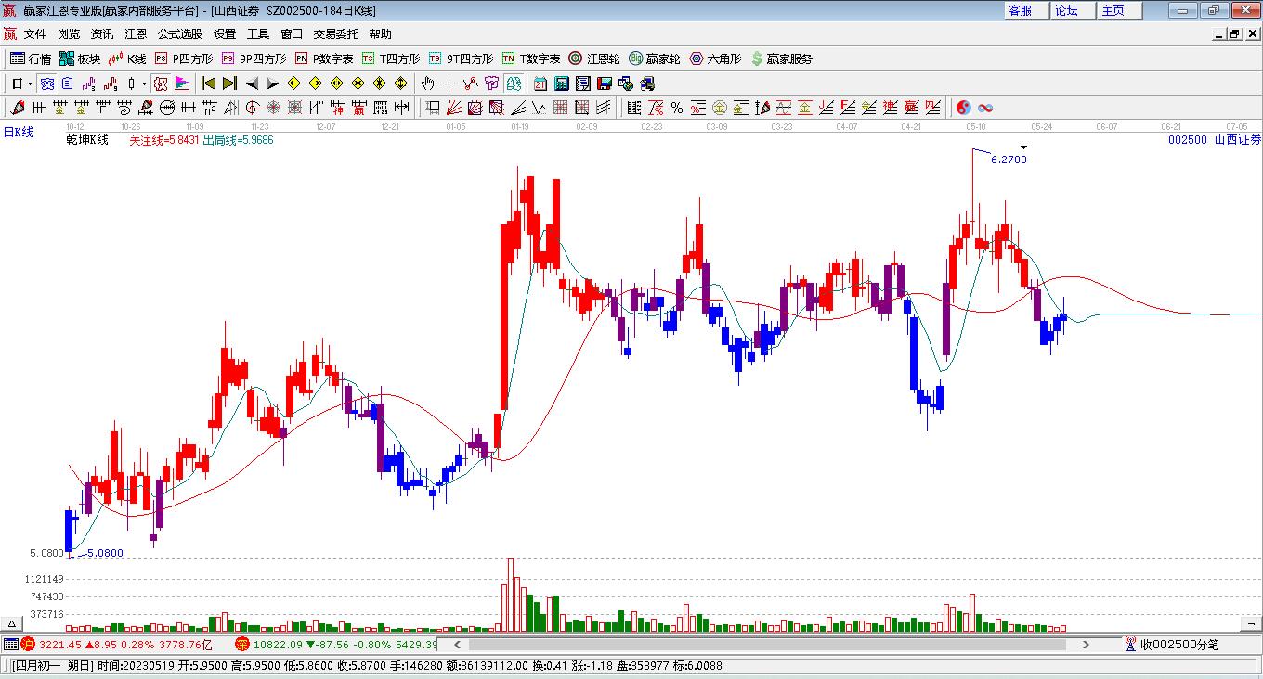This screenshot has height=679, width=1263.
Task: Open 赢家服务 with the dollar icon
Action: click(x=781, y=58)
